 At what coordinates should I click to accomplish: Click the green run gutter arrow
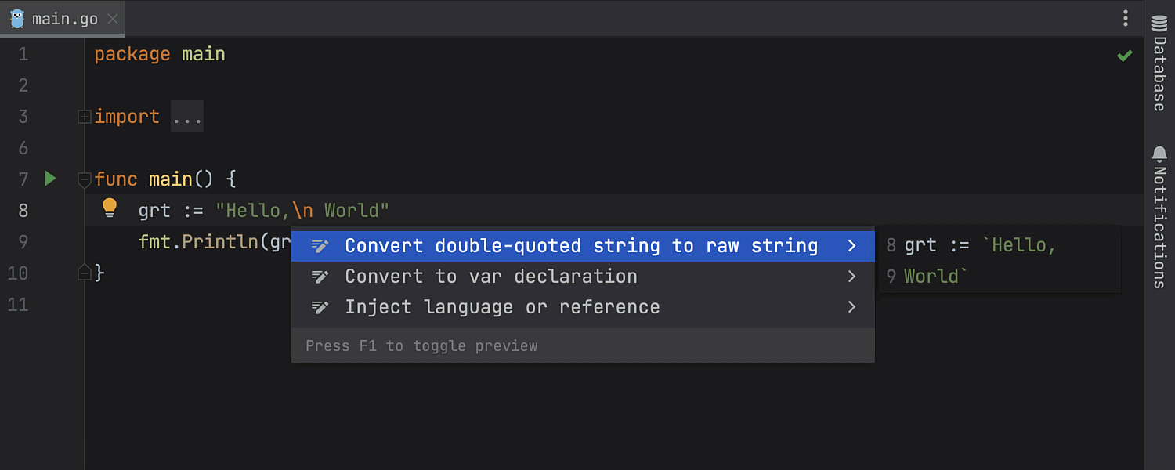(x=50, y=179)
